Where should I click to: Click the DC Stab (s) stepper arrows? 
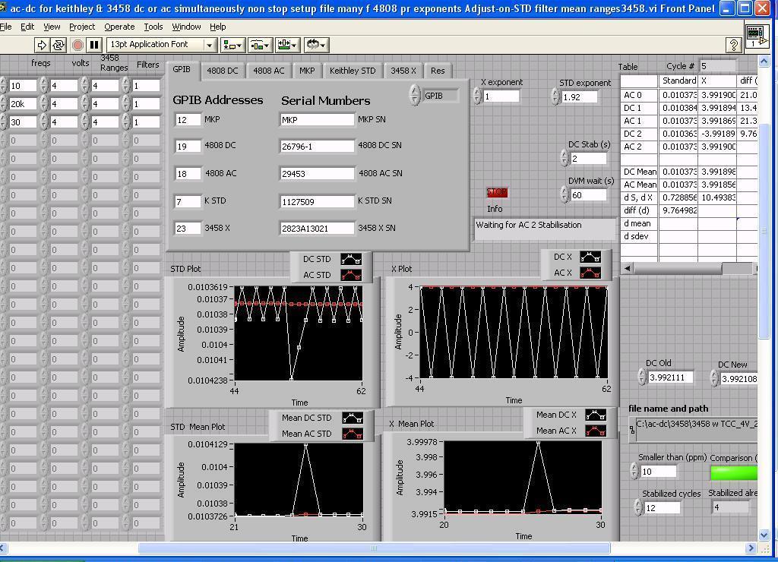(x=565, y=158)
